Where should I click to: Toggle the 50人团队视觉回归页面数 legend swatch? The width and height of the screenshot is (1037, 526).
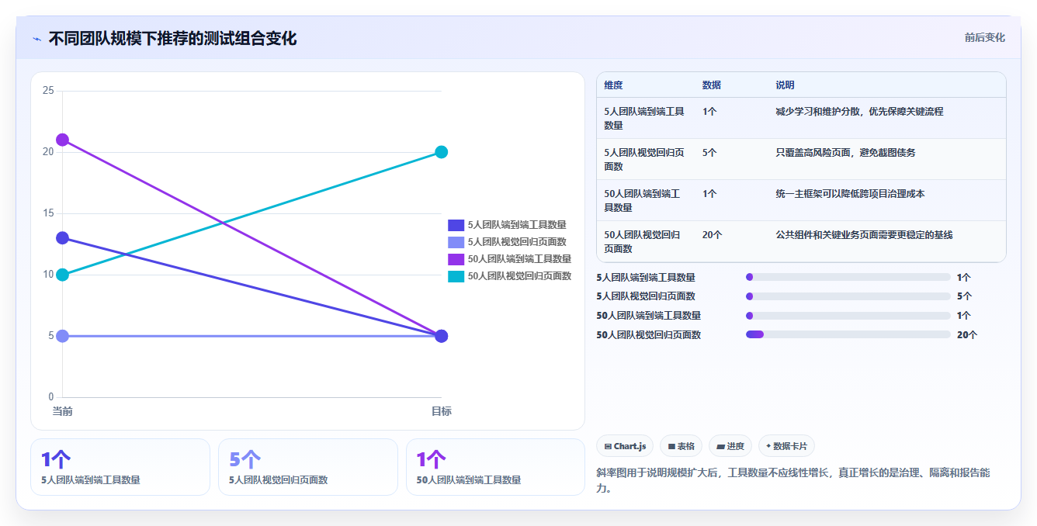click(456, 276)
